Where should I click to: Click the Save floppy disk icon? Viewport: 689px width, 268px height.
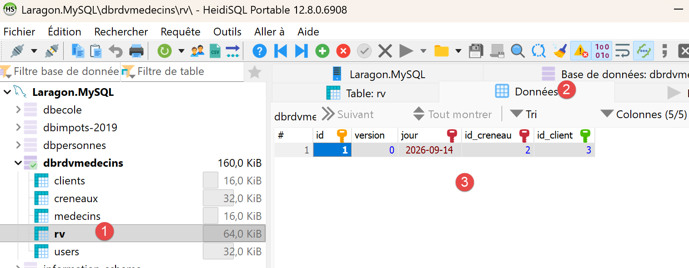(x=476, y=50)
